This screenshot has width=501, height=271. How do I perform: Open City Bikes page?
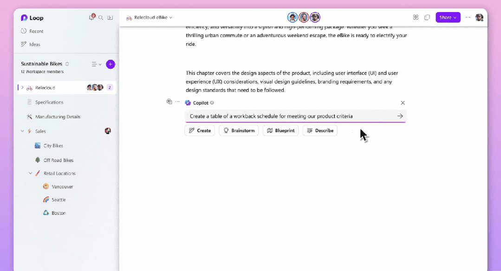coord(53,146)
